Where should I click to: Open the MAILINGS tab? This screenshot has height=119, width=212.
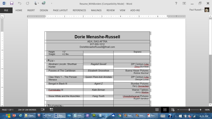96,10
